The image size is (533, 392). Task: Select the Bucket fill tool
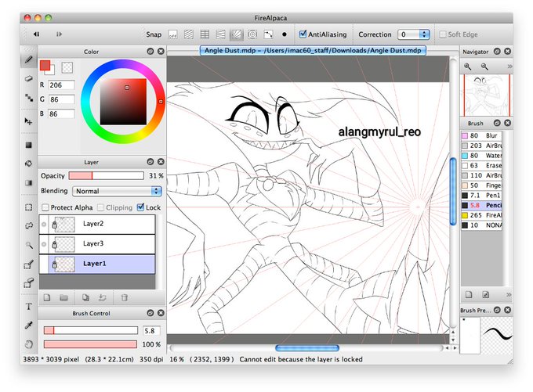(28, 164)
